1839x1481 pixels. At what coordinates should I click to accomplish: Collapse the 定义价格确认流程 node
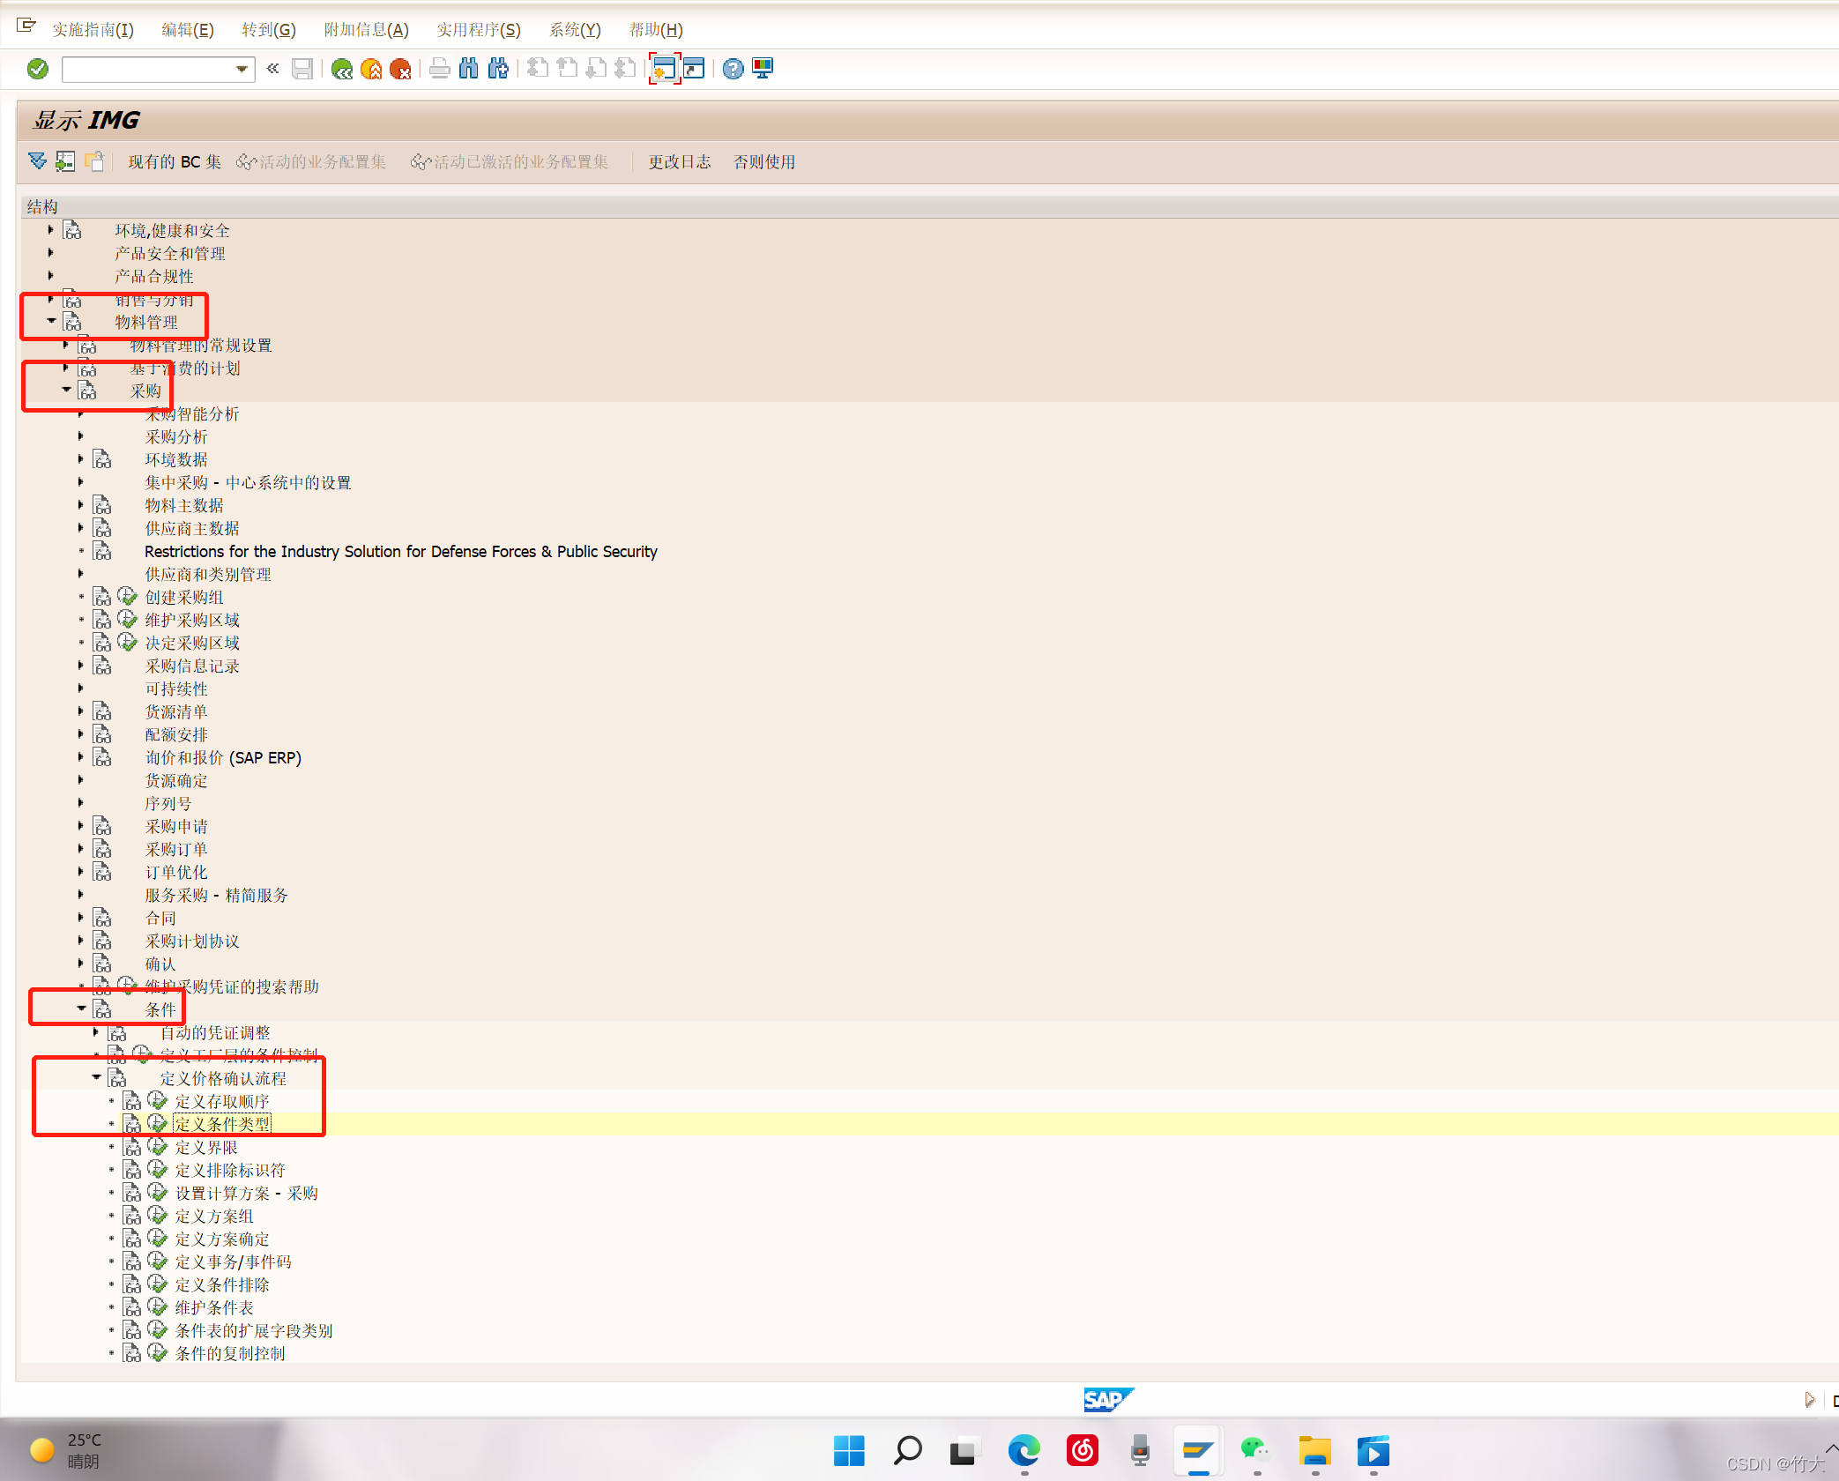click(x=96, y=1078)
